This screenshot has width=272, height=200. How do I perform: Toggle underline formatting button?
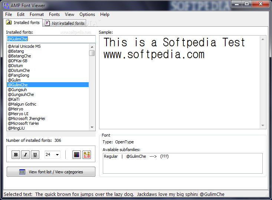tap(35, 154)
